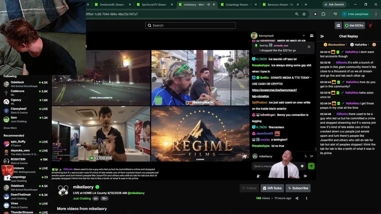The image size is (381, 214).
Task: Open the Classybeef channel in sidebar
Action: click(26, 111)
